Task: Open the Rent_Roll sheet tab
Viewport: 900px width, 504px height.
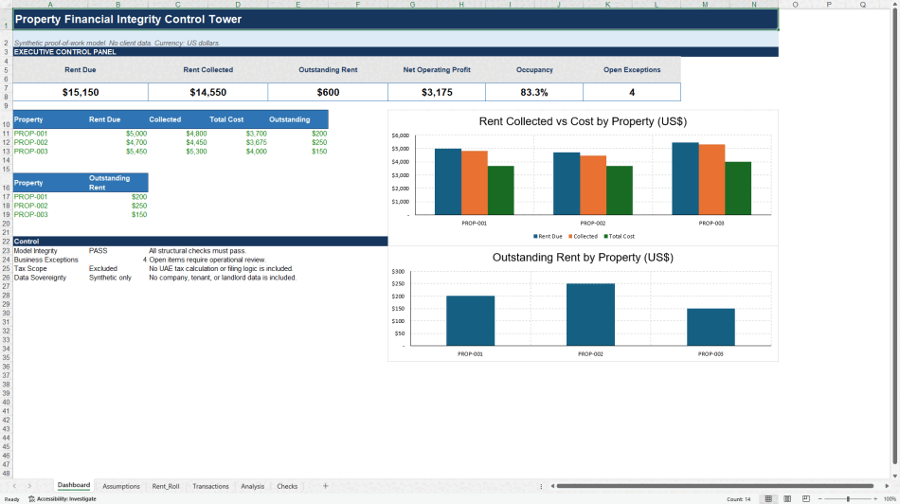Action: tap(166, 486)
